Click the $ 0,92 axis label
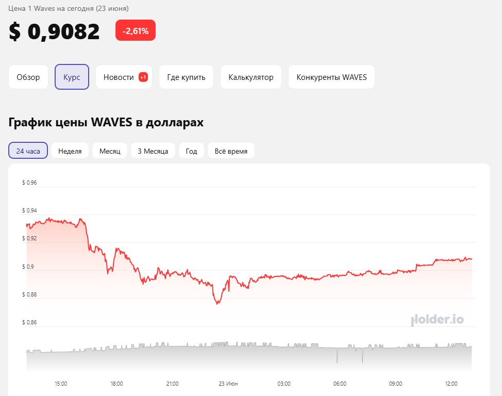The image size is (502, 396). pyautogui.click(x=29, y=238)
